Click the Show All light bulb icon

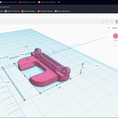[103, 22]
